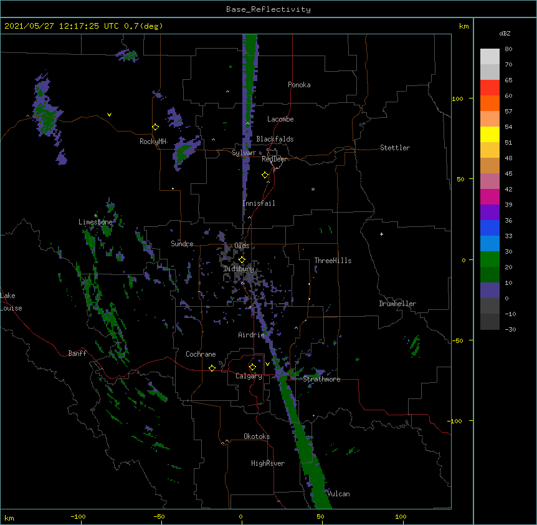The width and height of the screenshot is (537, 525).
Task: Click the white plus marker north of Drumheller
Action: (x=381, y=234)
